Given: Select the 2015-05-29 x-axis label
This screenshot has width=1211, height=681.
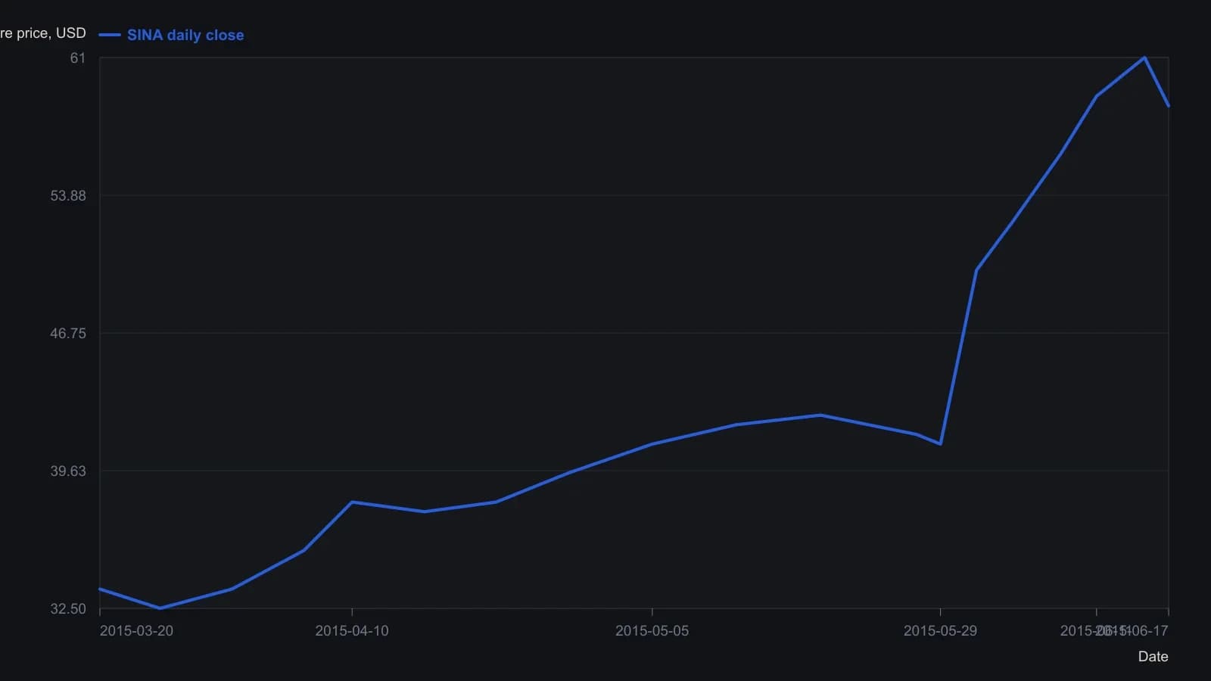Looking at the screenshot, I should click(x=940, y=631).
